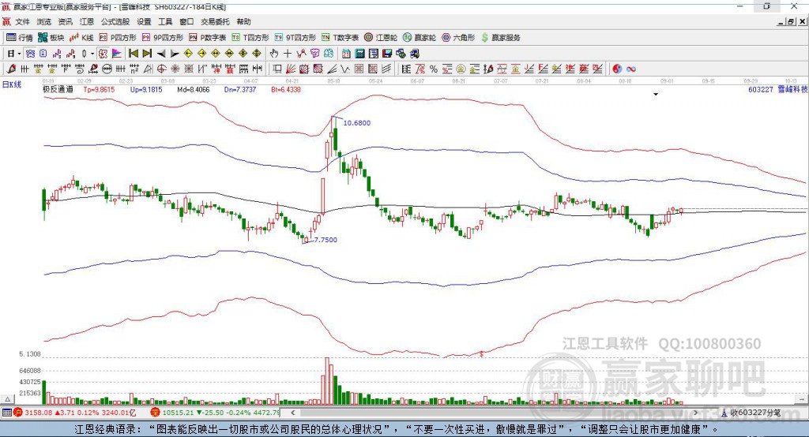Image resolution: width=809 pixels, height=437 pixels.
Task: Open the 板块 sectors view
Action: (x=51, y=38)
